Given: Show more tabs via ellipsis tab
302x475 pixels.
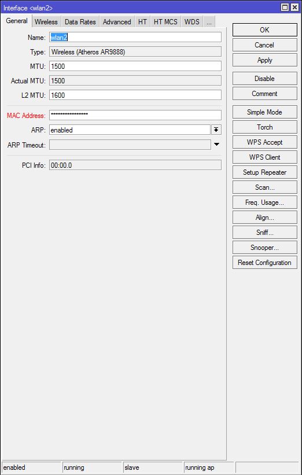Looking at the screenshot, I should 209,22.
